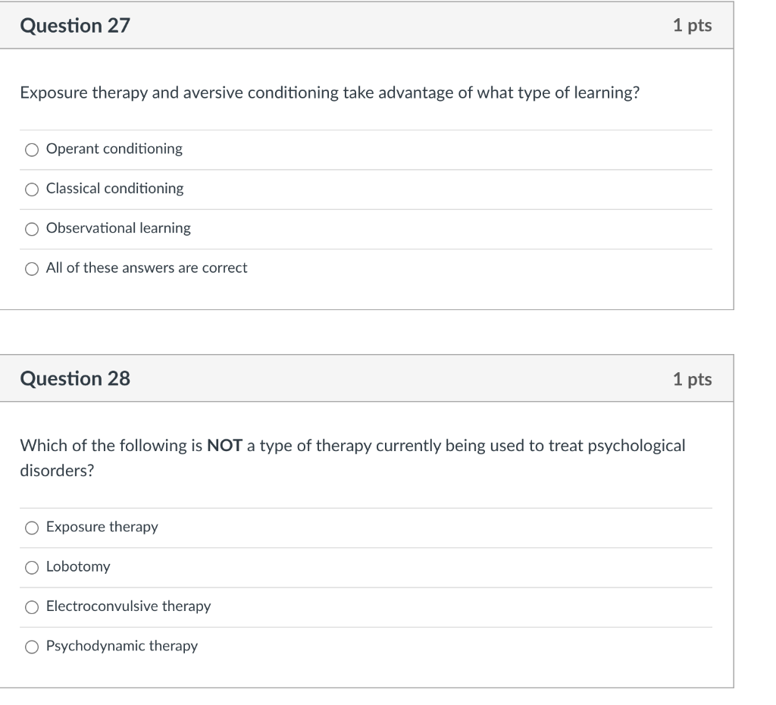The image size is (776, 705).
Task: Pick Psychodynamic therapy for Question 28
Action: pyautogui.click(x=31, y=646)
